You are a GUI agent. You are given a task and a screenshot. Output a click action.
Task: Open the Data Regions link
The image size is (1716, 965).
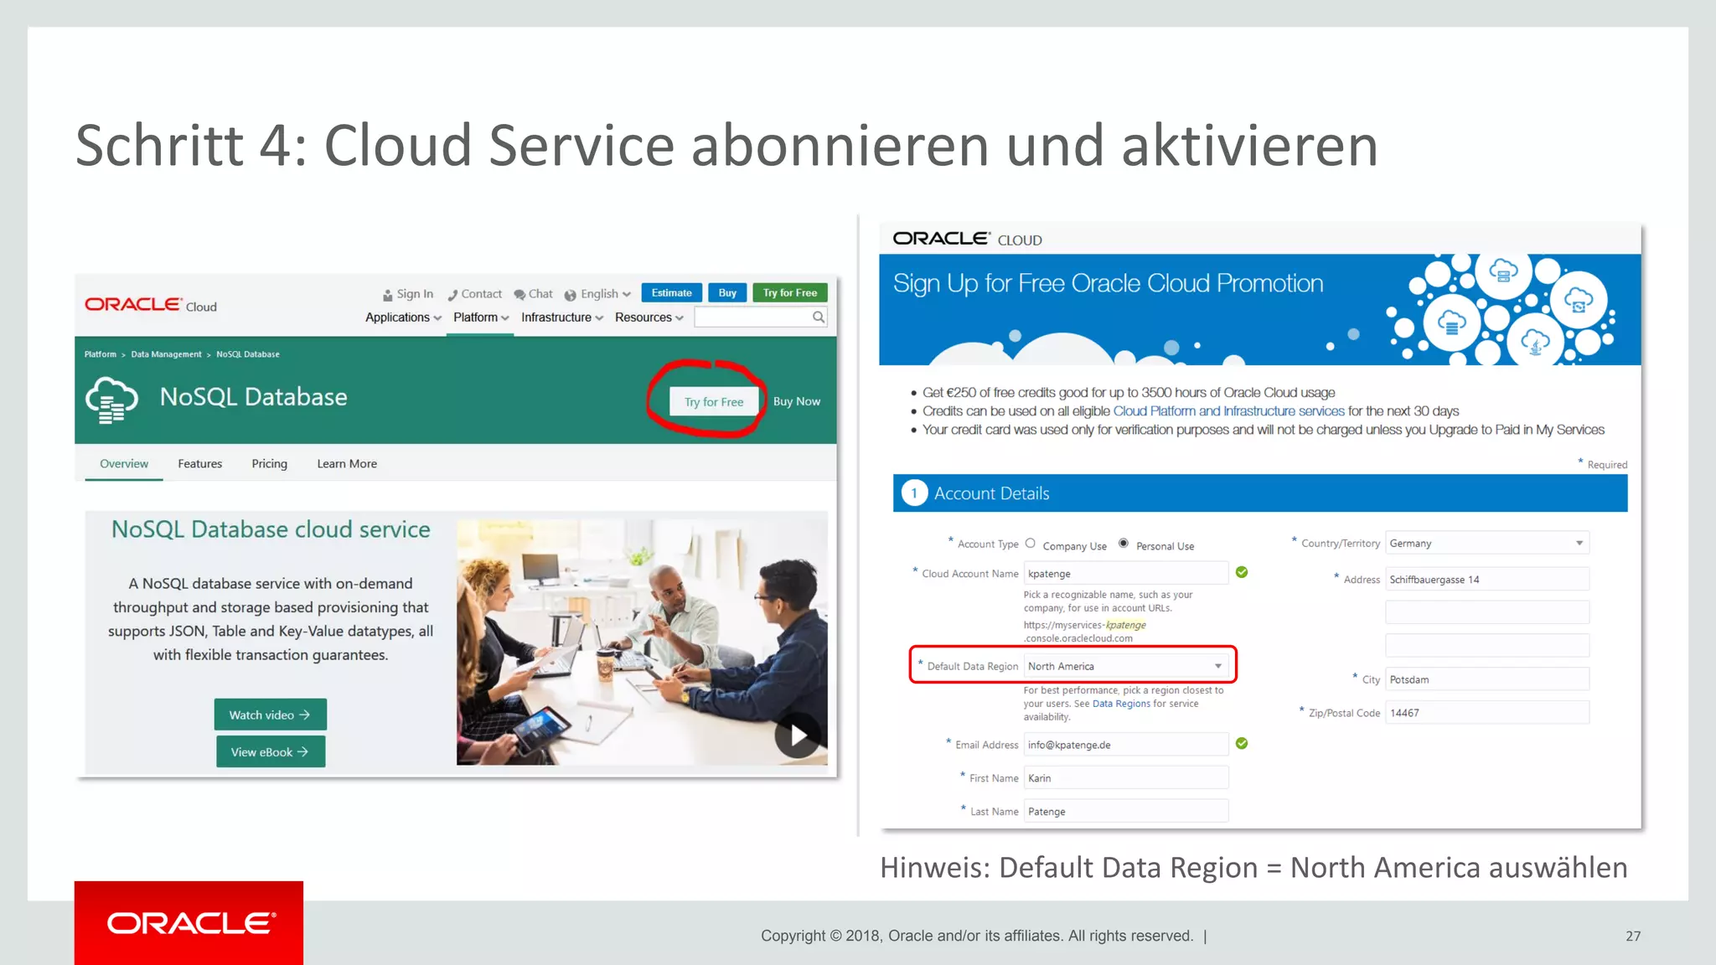coord(1121,704)
